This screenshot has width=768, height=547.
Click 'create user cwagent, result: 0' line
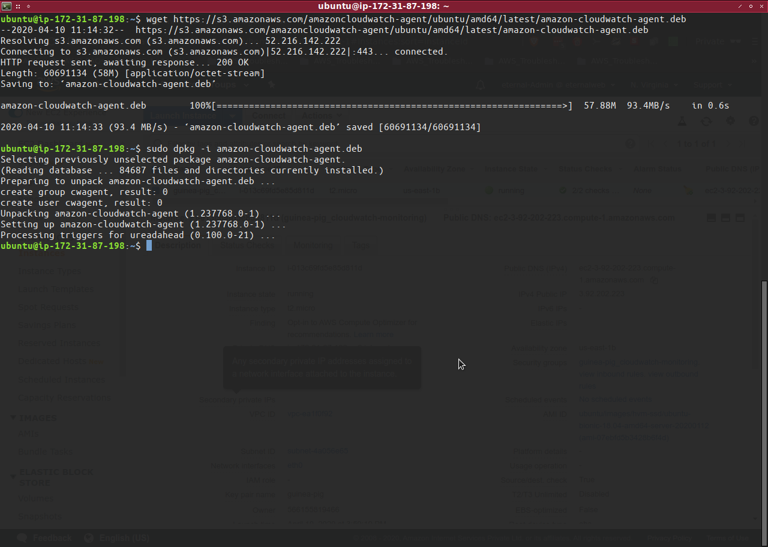(x=82, y=203)
